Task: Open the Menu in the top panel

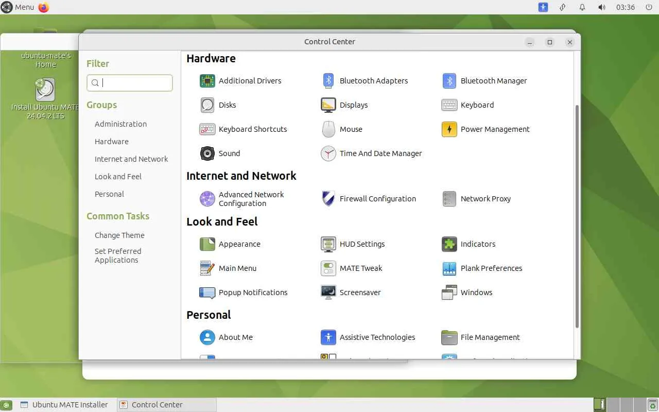Action: coord(18,7)
